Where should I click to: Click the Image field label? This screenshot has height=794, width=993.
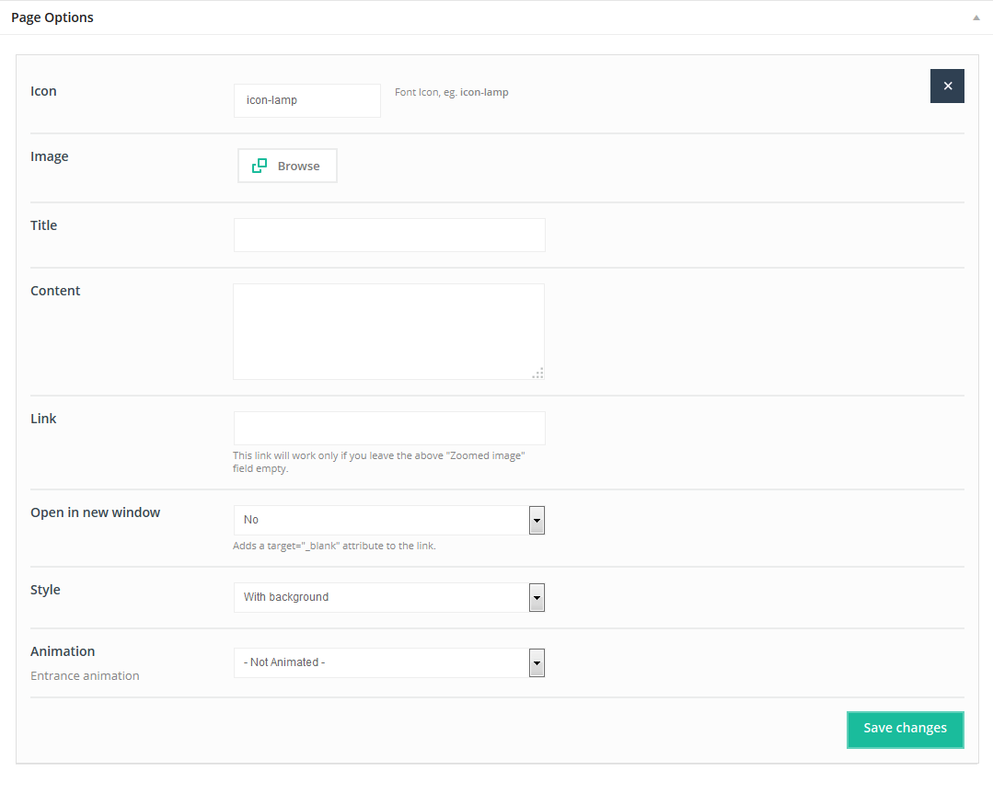[50, 156]
